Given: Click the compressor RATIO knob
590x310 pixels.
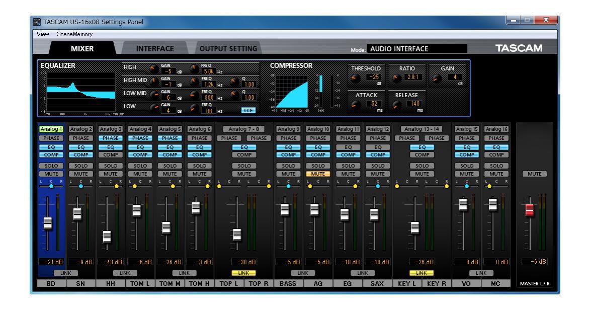Looking at the screenshot, I should tap(396, 78).
